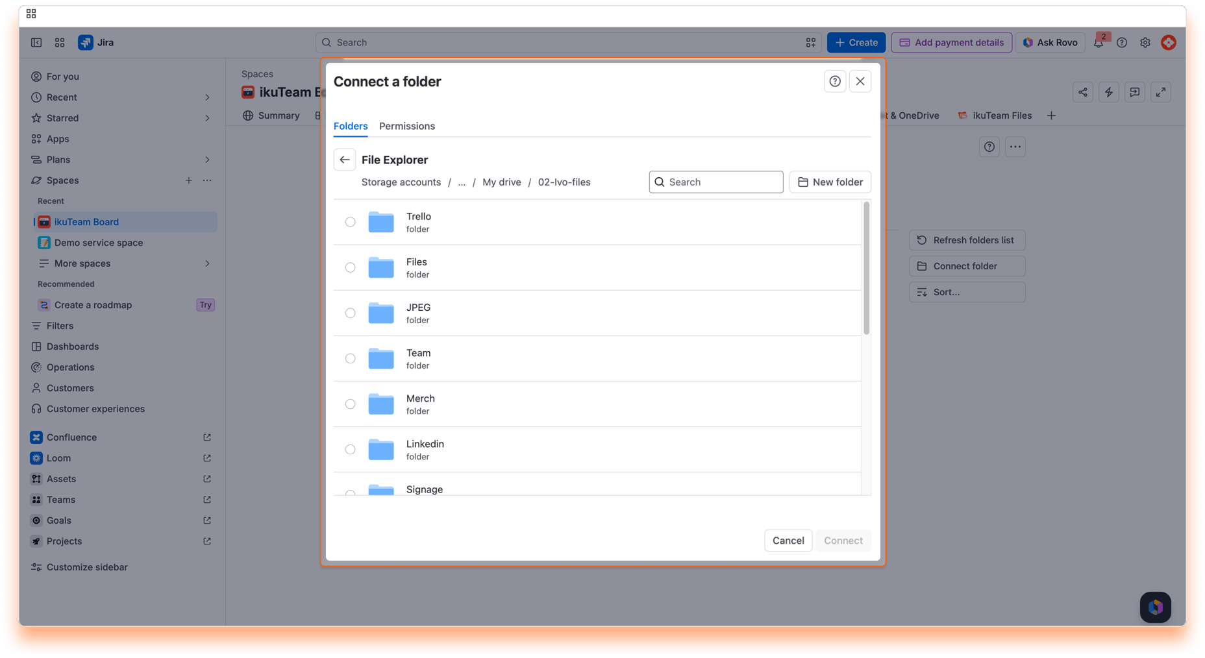Open the help icon in Connect a folder dialog
The image size is (1205, 658).
(x=835, y=81)
